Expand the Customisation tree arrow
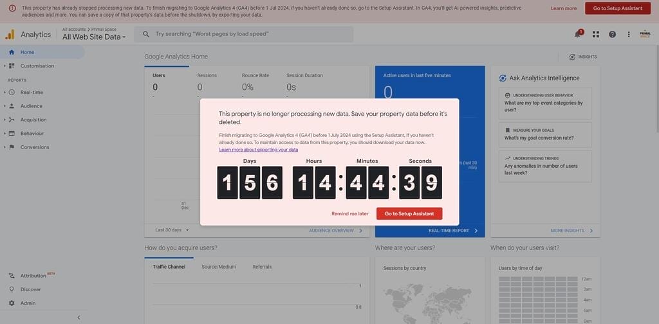 click(5, 66)
